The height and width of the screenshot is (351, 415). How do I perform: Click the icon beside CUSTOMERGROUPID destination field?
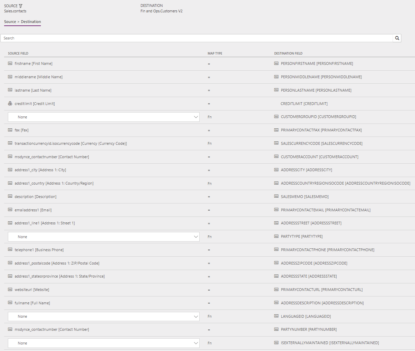277,117
